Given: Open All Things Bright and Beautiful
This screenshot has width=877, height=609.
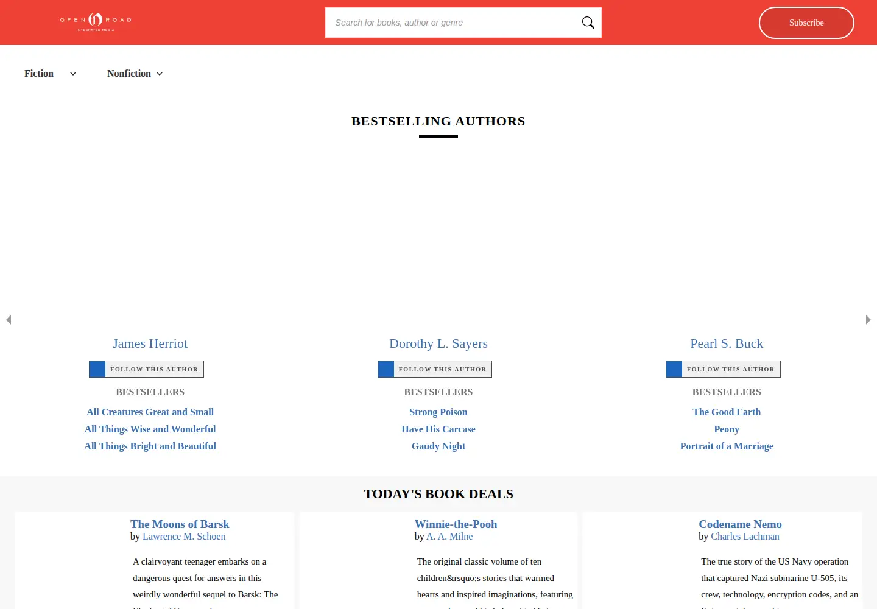Looking at the screenshot, I should [x=150, y=446].
